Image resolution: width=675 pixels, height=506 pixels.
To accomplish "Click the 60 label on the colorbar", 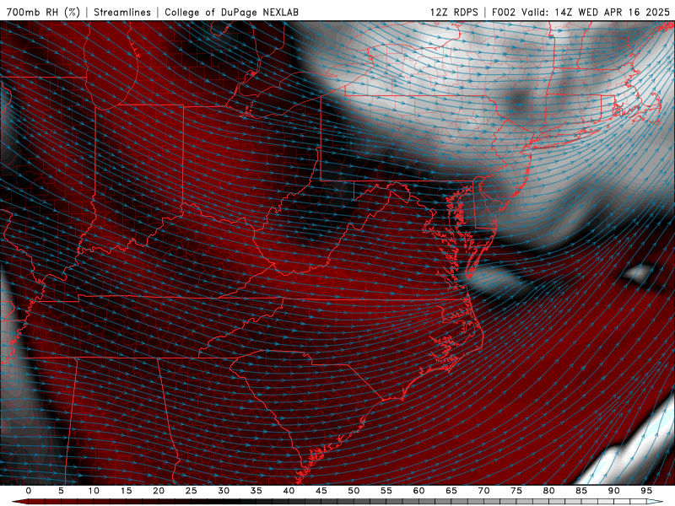I will coord(418,491).
